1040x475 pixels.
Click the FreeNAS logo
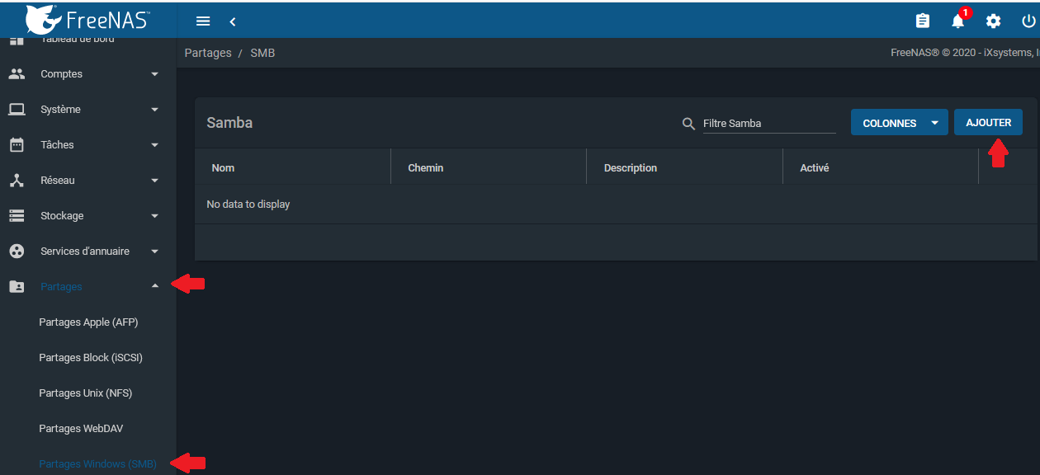pyautogui.click(x=87, y=18)
